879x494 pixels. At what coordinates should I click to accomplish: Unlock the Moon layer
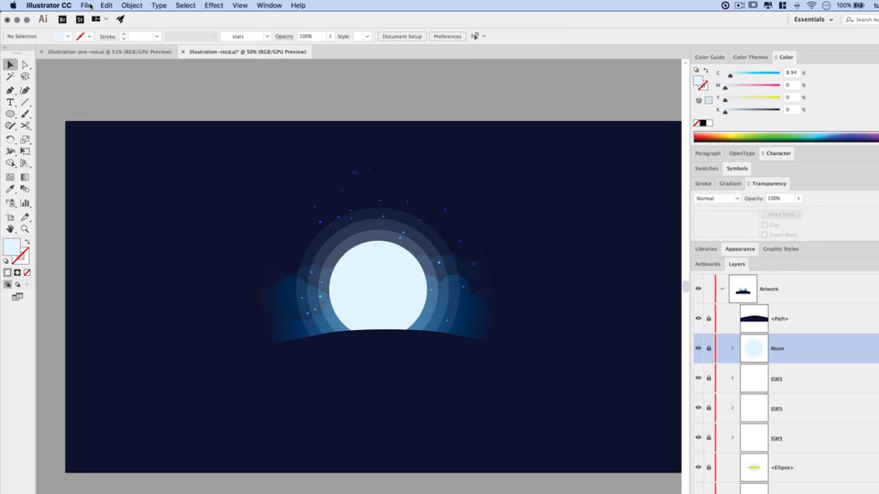(x=709, y=348)
